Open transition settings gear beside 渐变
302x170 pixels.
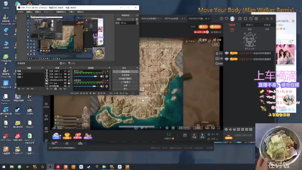pyautogui.click(x=137, y=19)
